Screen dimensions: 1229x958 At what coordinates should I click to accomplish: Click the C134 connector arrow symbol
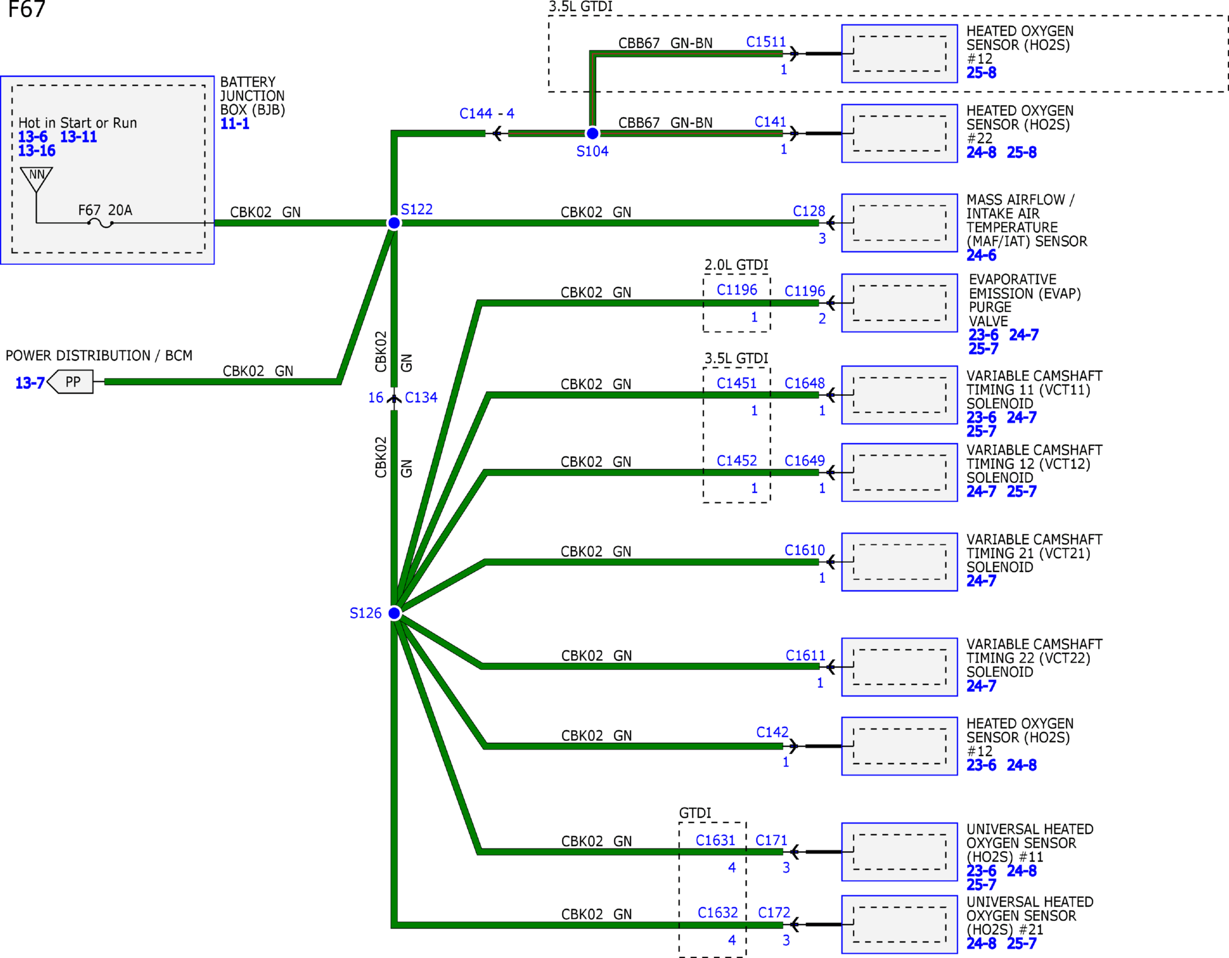[394, 398]
